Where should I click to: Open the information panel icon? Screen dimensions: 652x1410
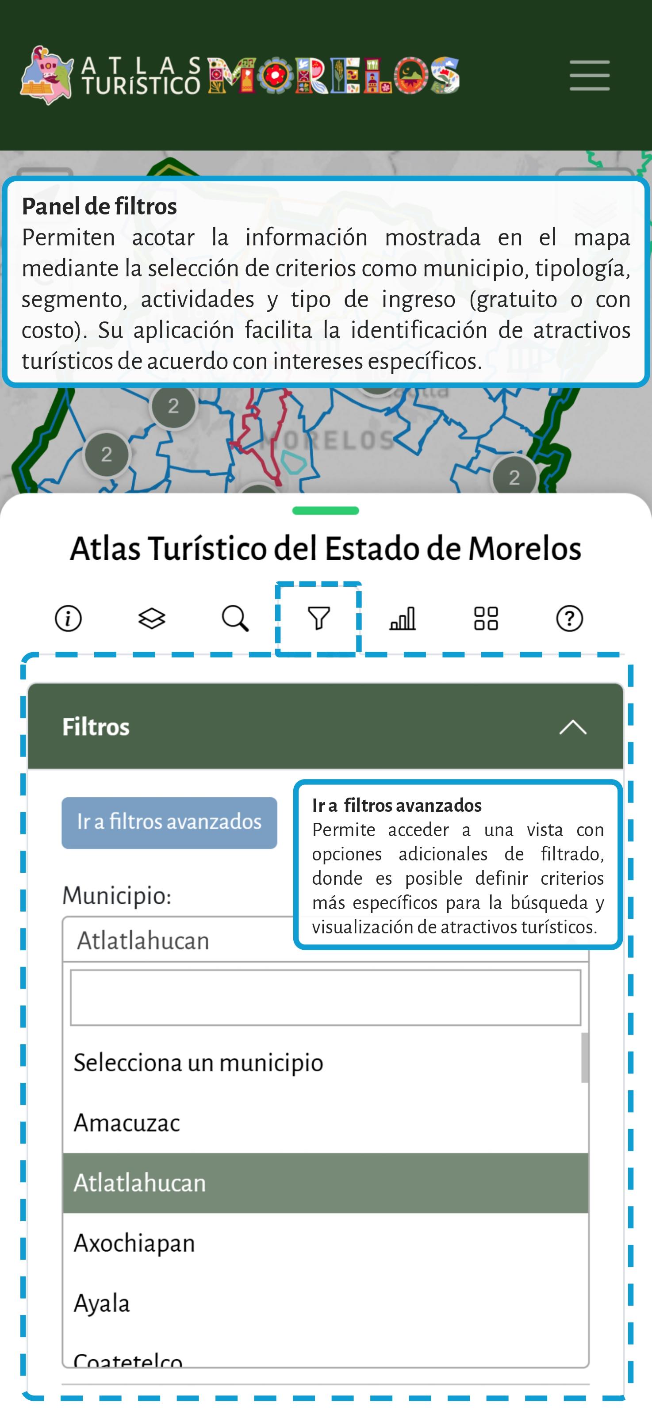[69, 619]
